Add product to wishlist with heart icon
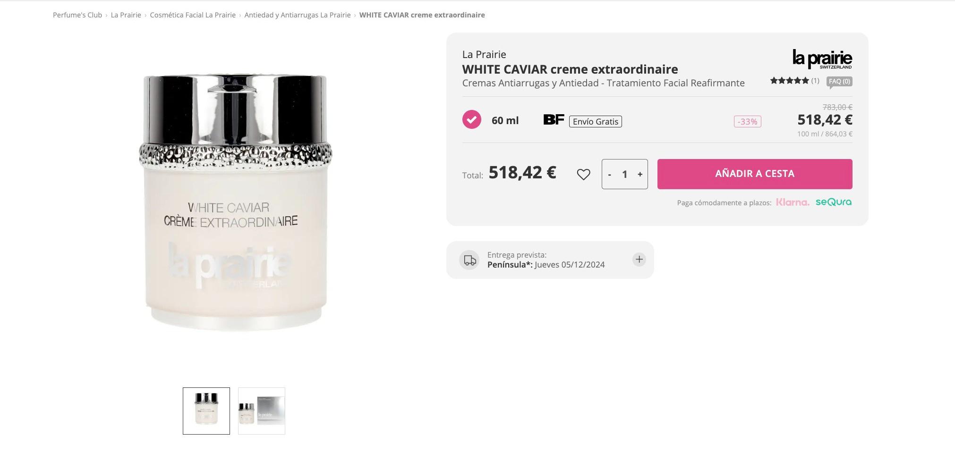The image size is (955, 453). point(583,174)
